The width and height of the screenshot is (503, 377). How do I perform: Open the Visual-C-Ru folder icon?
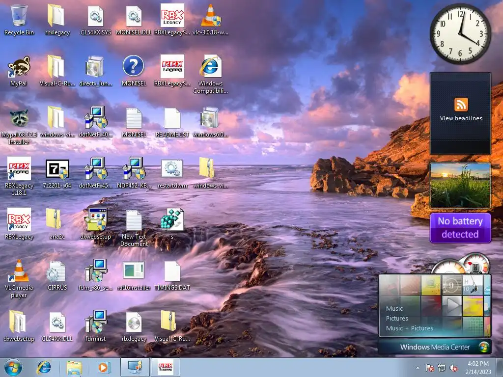click(57, 71)
